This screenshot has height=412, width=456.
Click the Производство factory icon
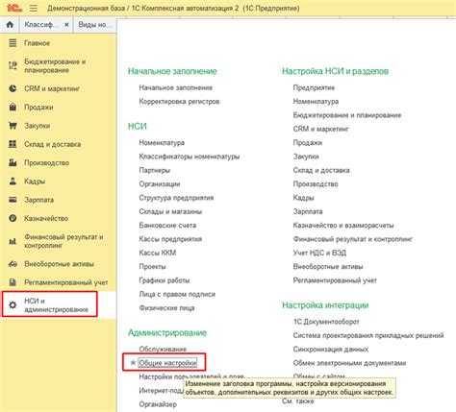point(13,162)
